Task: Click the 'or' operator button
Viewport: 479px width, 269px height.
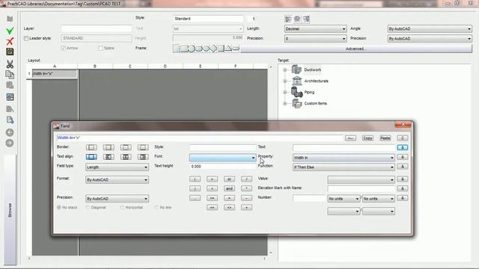Action: pyautogui.click(x=229, y=179)
